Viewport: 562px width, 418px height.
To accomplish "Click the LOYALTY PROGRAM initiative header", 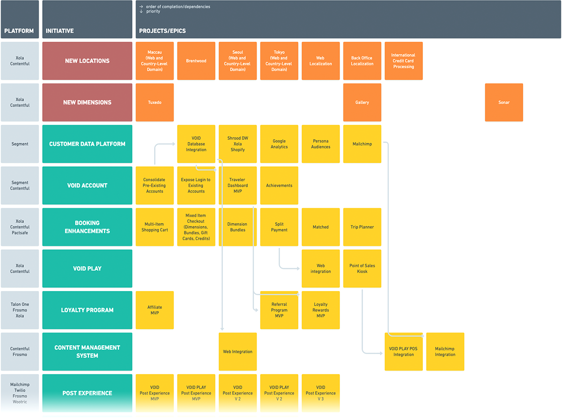I will point(87,310).
